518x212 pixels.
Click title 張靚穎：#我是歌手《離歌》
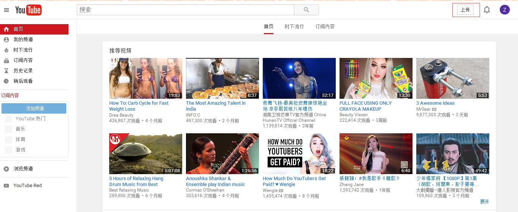pos(370,179)
